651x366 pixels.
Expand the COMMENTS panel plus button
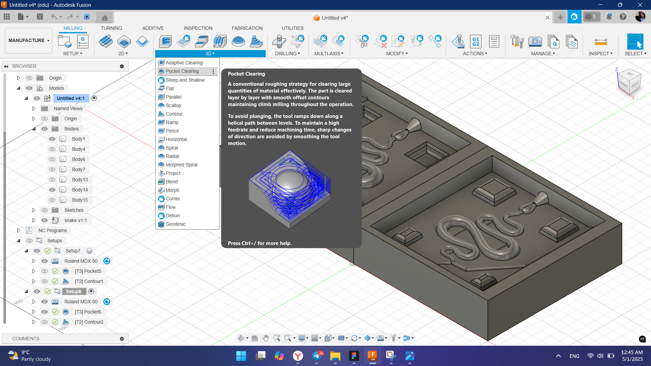click(122, 339)
